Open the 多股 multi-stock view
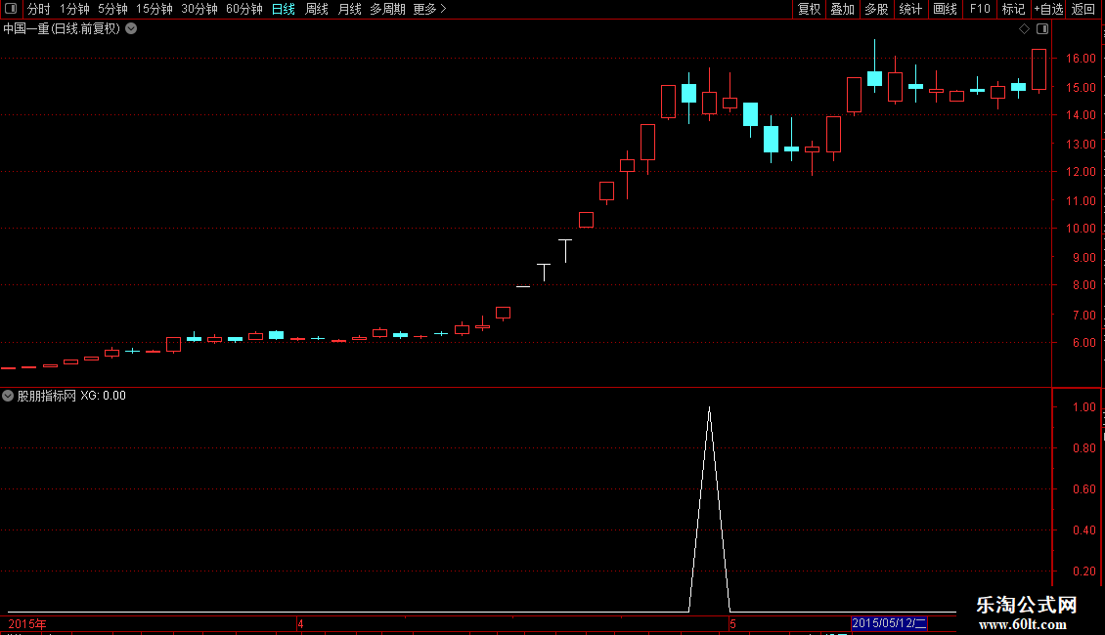Image resolution: width=1105 pixels, height=635 pixels. coord(876,9)
